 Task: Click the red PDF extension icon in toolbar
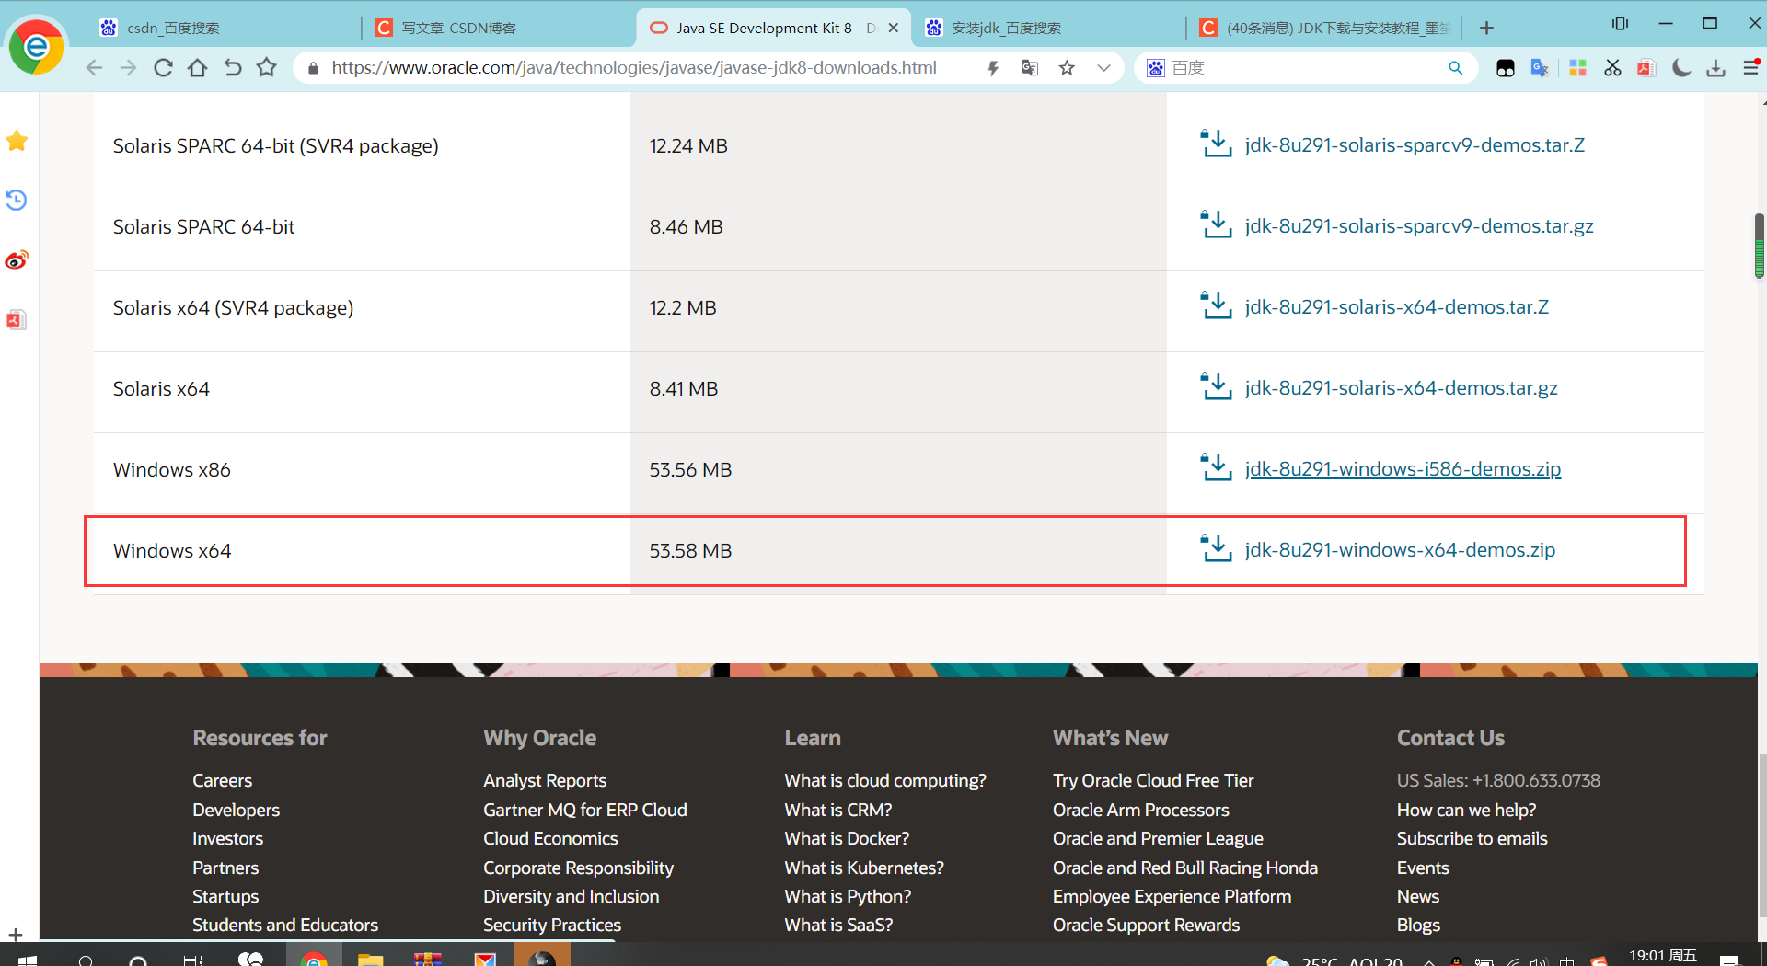pyautogui.click(x=1646, y=68)
